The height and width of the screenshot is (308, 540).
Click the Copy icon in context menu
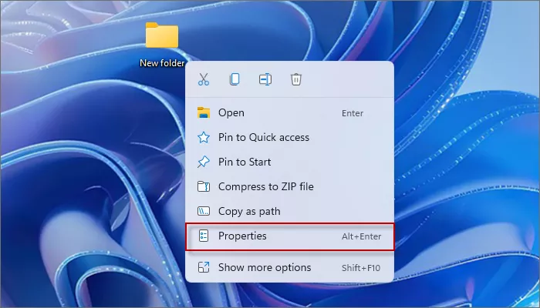tap(235, 79)
